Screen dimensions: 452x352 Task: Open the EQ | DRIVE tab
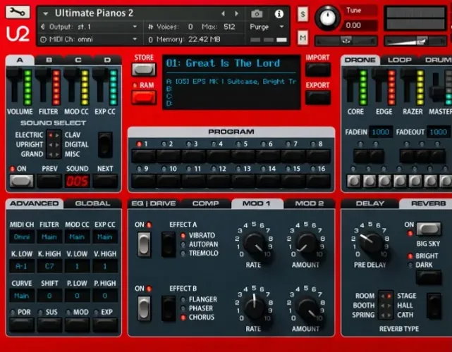(x=153, y=203)
